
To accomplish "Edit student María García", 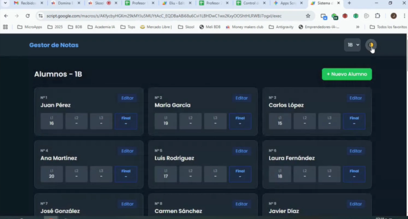I will click(x=241, y=98).
